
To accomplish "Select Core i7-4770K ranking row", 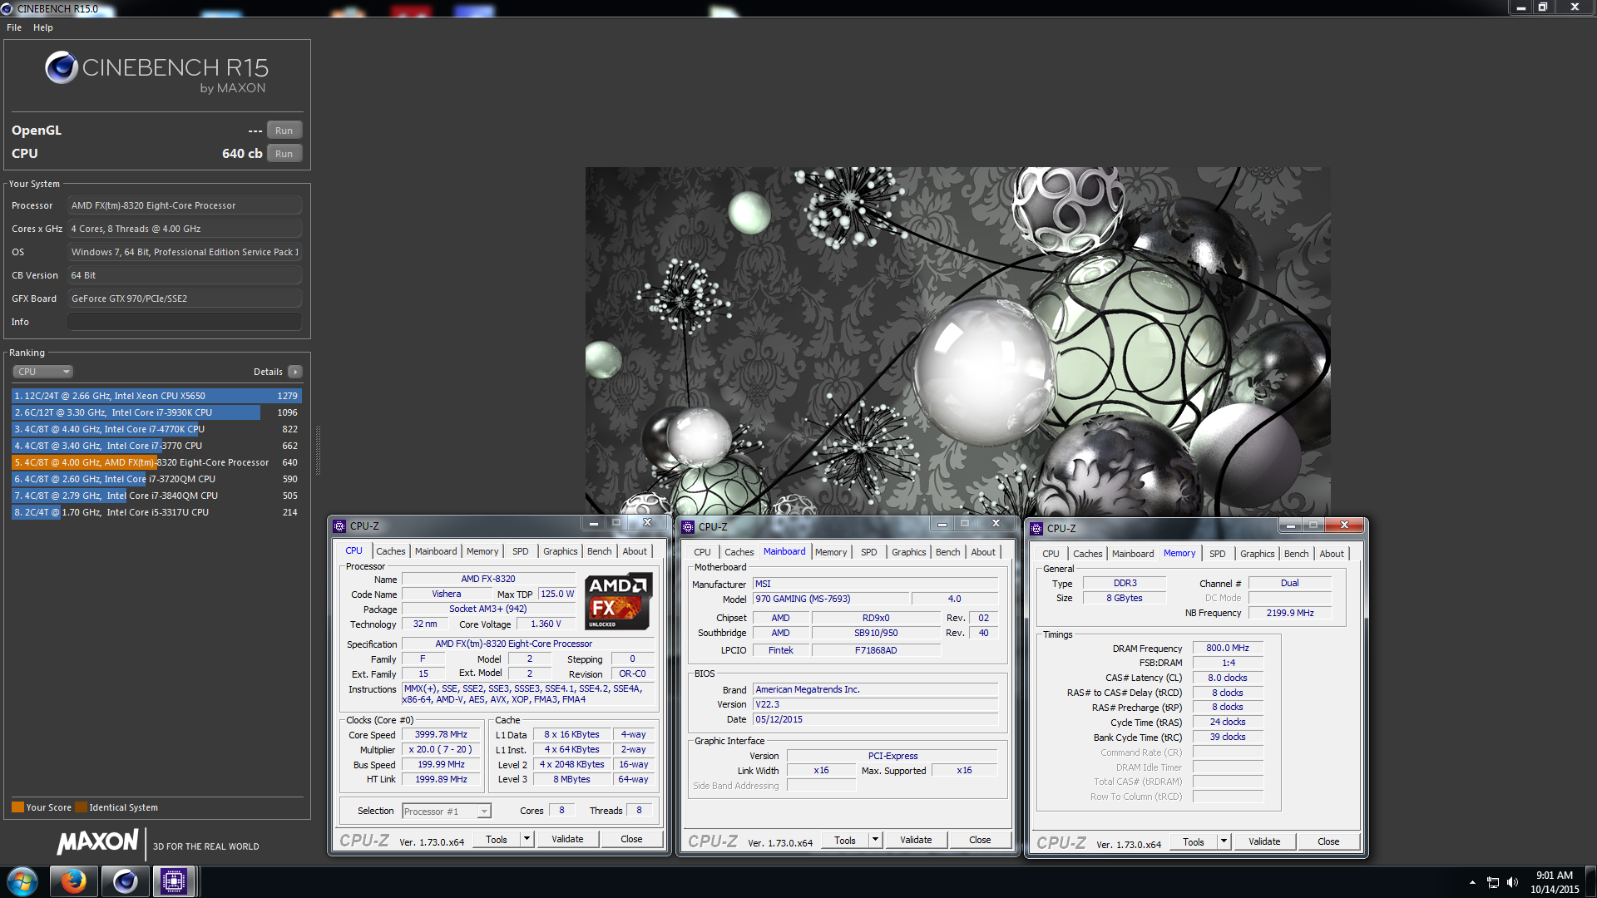I will click(x=156, y=429).
